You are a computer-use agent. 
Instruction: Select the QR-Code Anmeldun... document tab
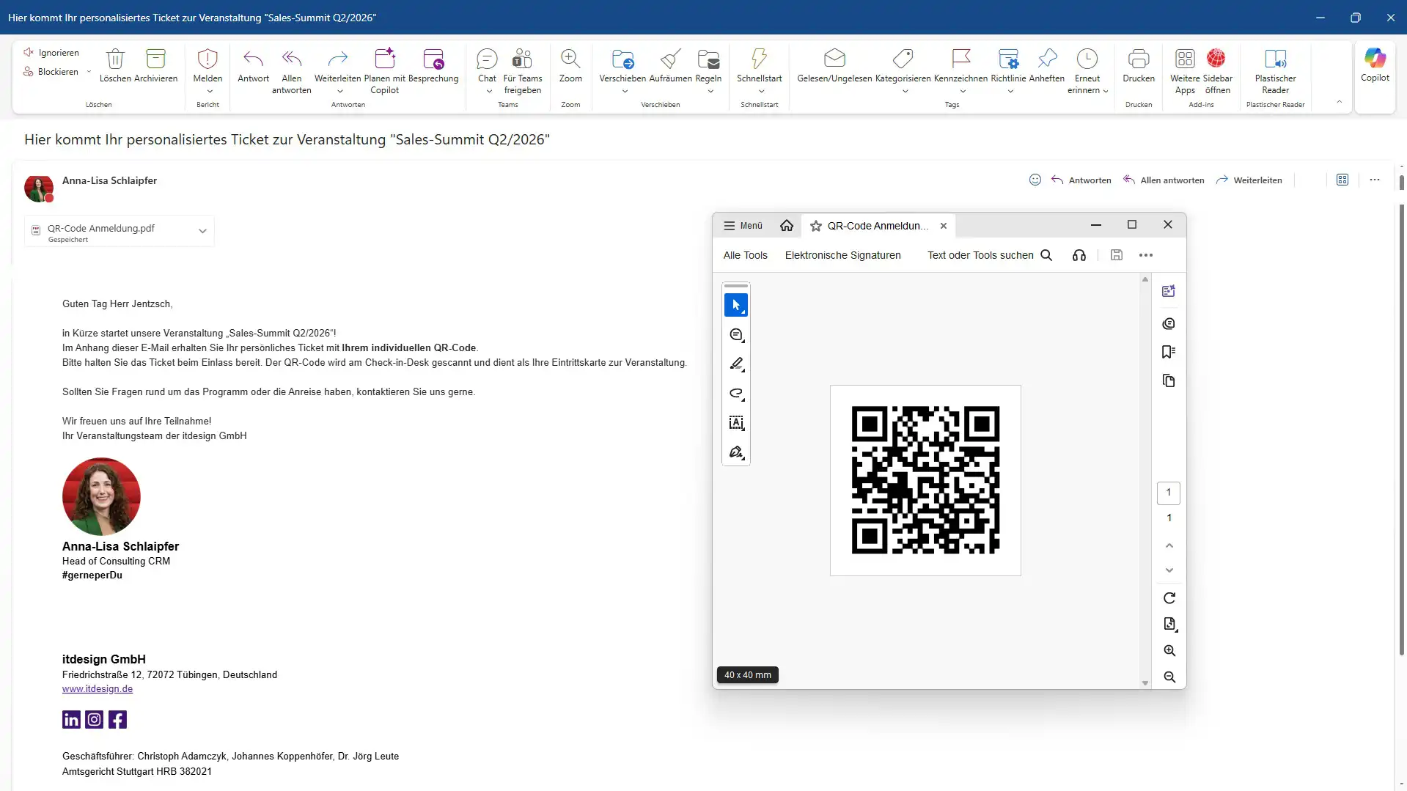[878, 226]
